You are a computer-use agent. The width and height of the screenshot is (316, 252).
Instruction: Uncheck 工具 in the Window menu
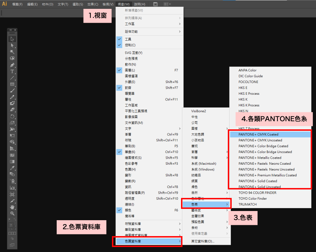coord(150,39)
